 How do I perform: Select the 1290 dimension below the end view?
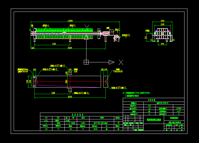[x=162, y=44]
